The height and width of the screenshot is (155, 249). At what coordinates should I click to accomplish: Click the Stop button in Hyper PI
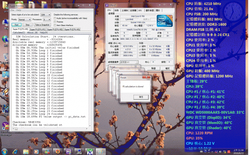click(28, 25)
